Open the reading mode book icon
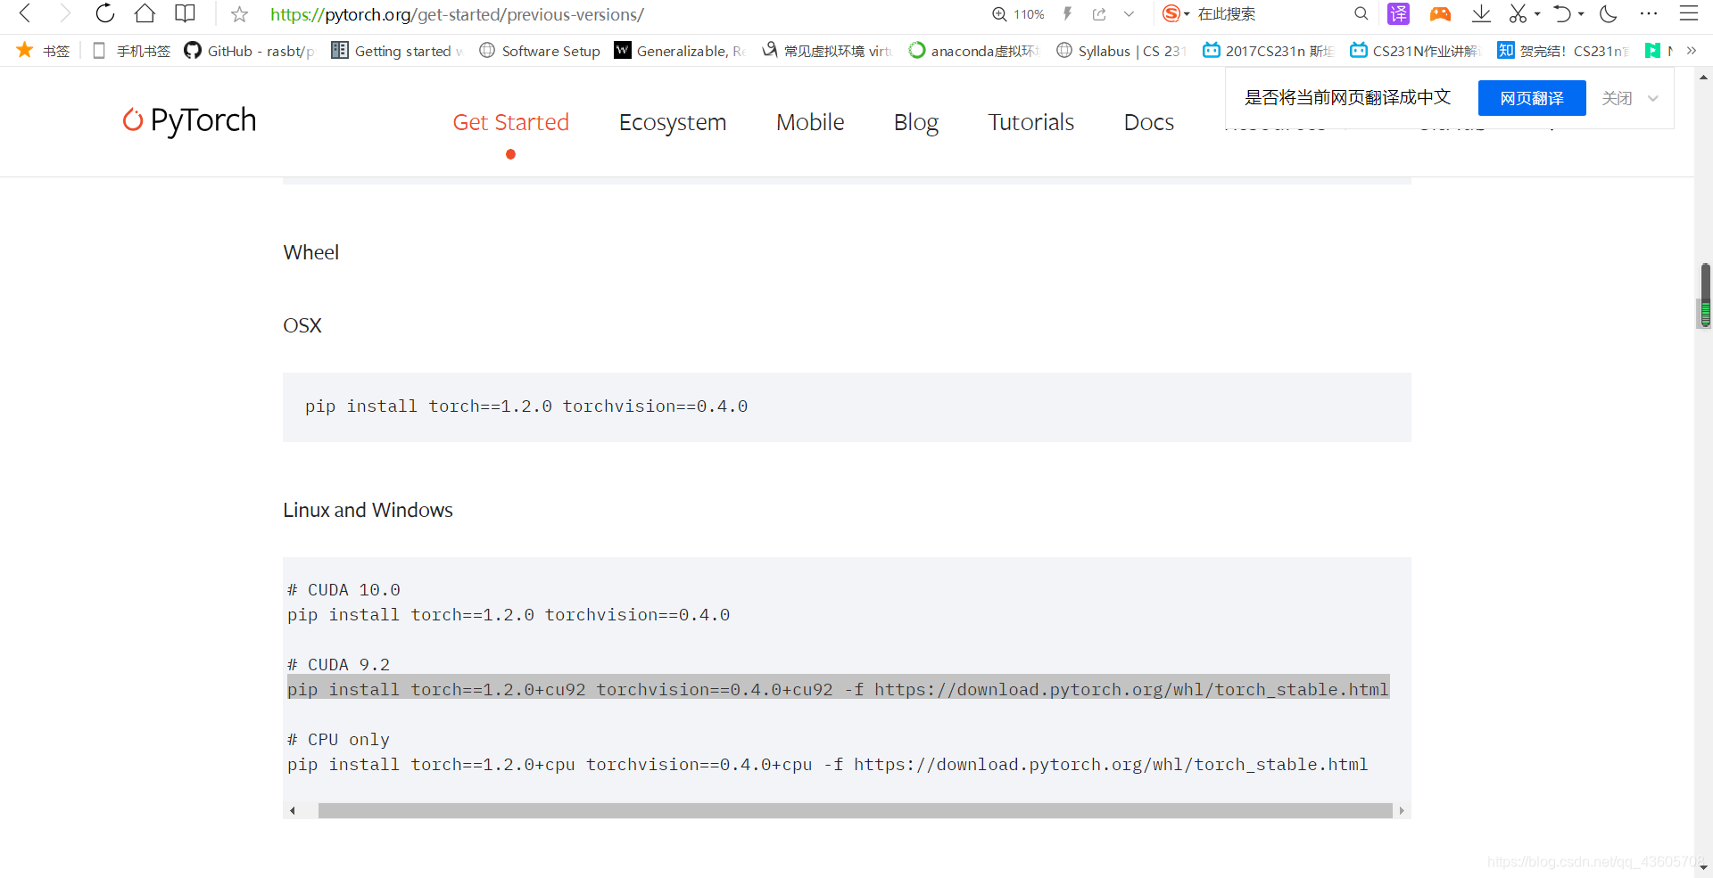The width and height of the screenshot is (1713, 878). coord(185,13)
